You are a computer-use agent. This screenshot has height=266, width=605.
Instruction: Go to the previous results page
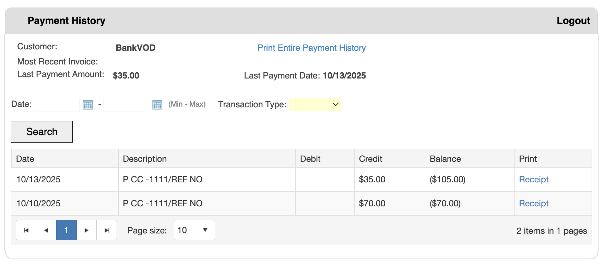(46, 230)
